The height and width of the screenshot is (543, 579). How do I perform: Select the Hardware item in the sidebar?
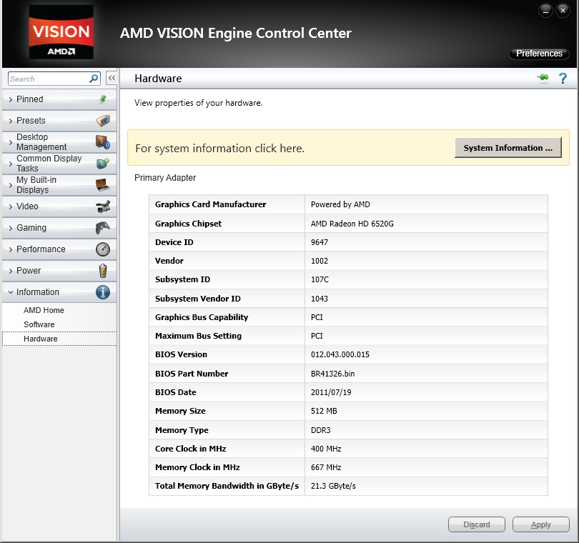59,339
